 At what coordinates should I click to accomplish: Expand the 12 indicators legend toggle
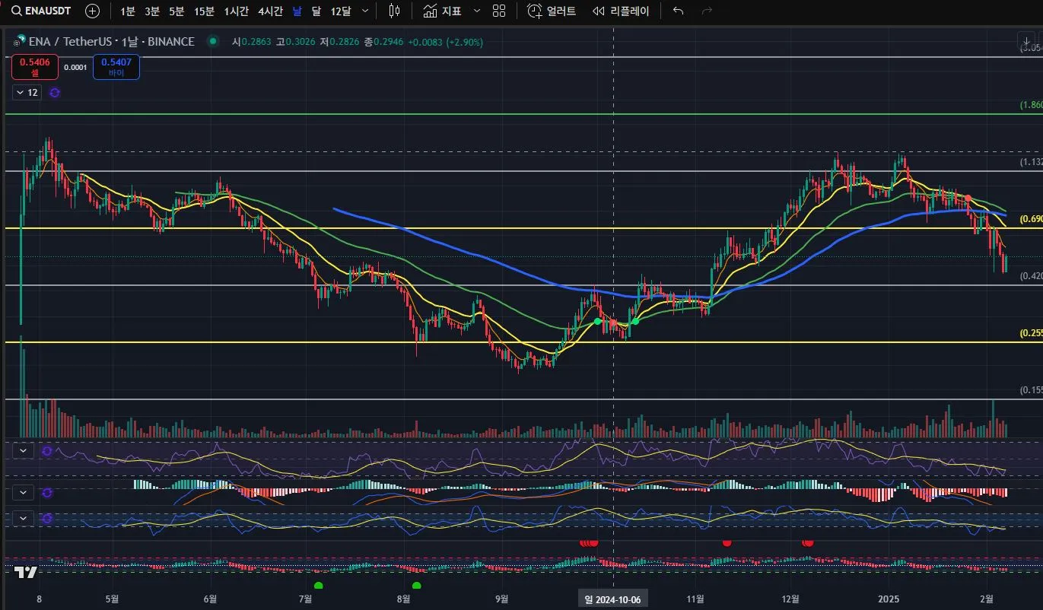[x=26, y=93]
